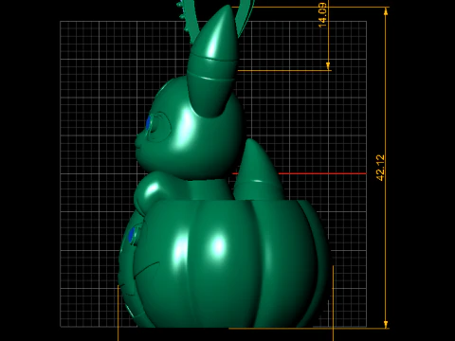Select the 14.09 ear dimension label
The width and height of the screenshot is (455, 341).
tap(322, 15)
